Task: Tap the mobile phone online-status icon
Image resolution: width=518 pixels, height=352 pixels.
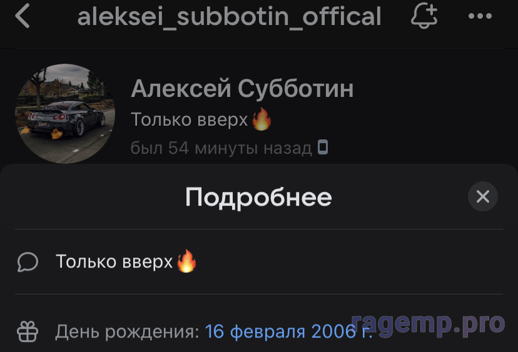Action: [323, 147]
